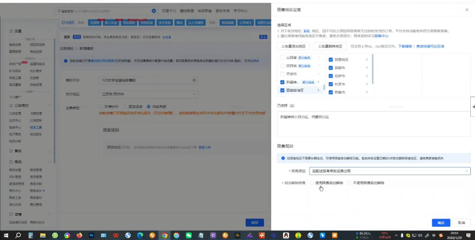The height and width of the screenshot is (240, 475).
Task: Open WPS Office from the taskbar
Action: [x=116, y=235]
